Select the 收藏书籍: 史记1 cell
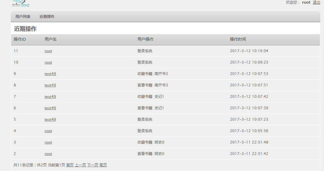 [151, 97]
